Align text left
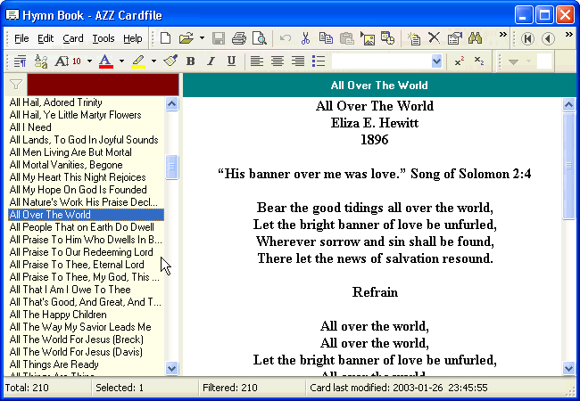Image resolution: width=580 pixels, height=401 pixels. coord(257,61)
